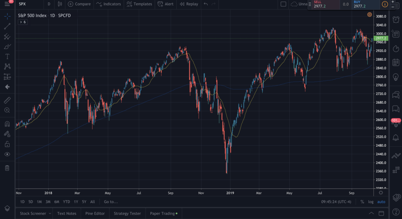This screenshot has height=219, width=402.
Task: Toggle magnet mode for drawings
Action: [7, 124]
